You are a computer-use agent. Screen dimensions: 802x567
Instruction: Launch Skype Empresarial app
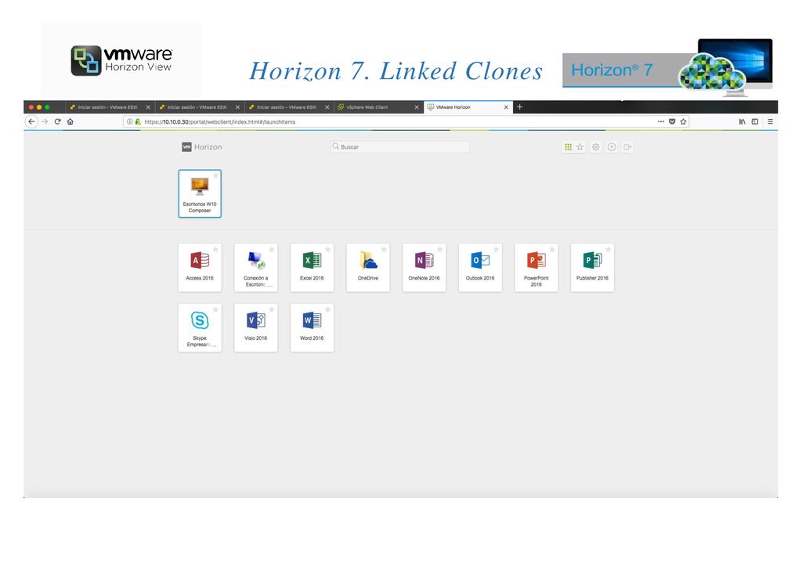click(200, 327)
